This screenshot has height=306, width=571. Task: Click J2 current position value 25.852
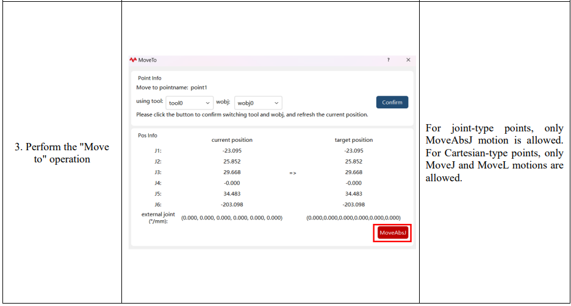[x=232, y=162]
